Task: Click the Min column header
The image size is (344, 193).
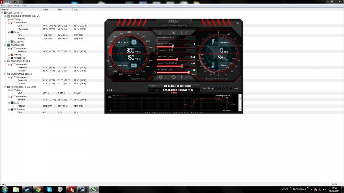Action: point(65,10)
